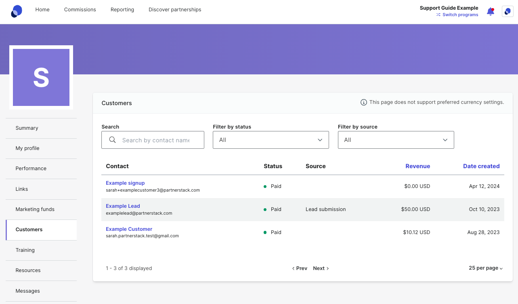Click the Source column header
The height and width of the screenshot is (304, 518).
(x=316, y=166)
